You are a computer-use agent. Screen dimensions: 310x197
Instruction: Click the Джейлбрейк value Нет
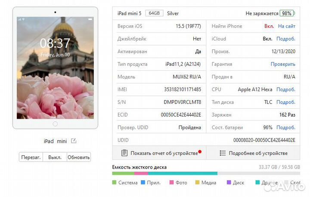(197, 39)
